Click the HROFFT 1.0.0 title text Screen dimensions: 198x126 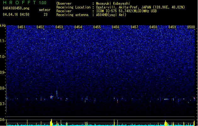point(25,3)
